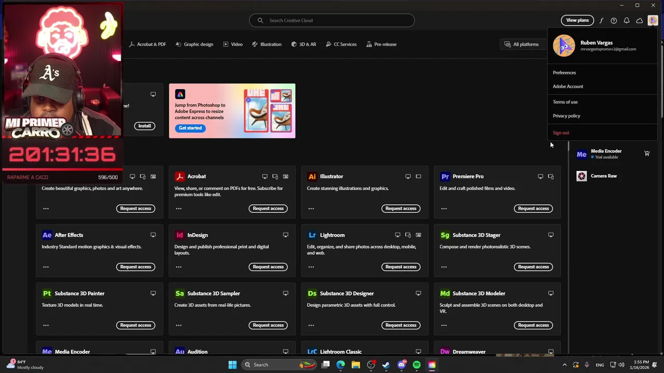Open the Substance 3D Stager three-dot menu

(444, 267)
